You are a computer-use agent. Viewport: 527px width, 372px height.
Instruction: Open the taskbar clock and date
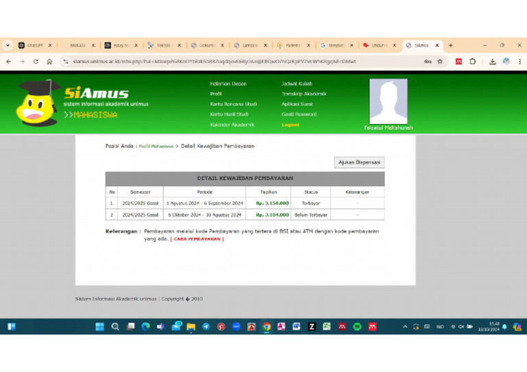(x=489, y=327)
